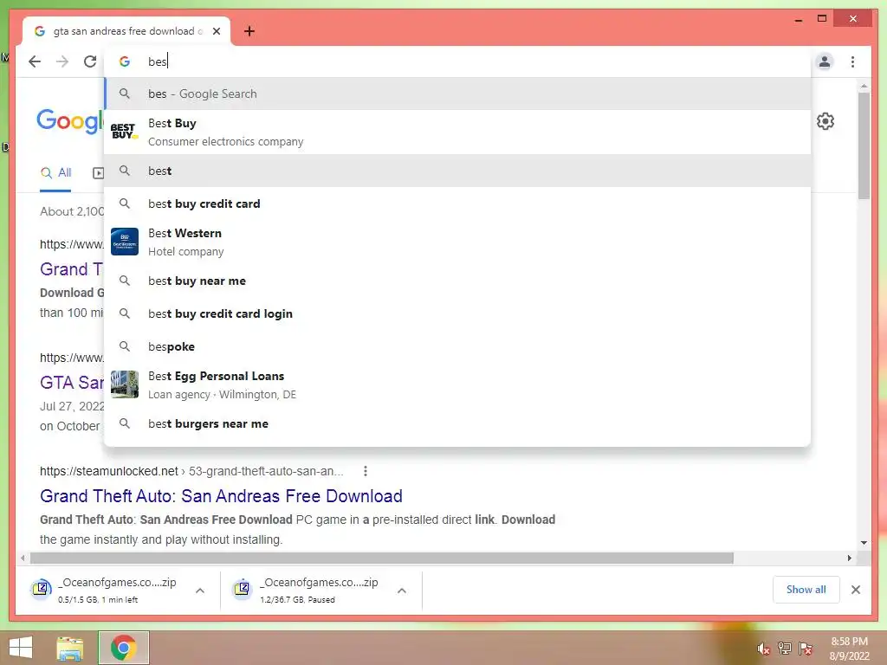Open the network tray icon
887x665 pixels.
[785, 649]
